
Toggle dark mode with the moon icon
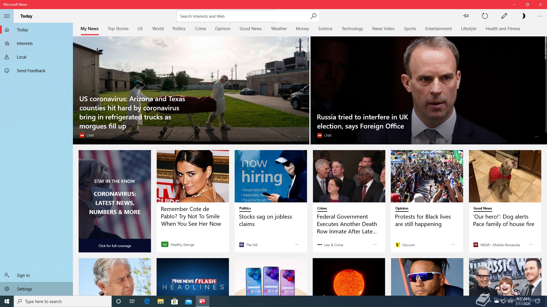pos(523,16)
